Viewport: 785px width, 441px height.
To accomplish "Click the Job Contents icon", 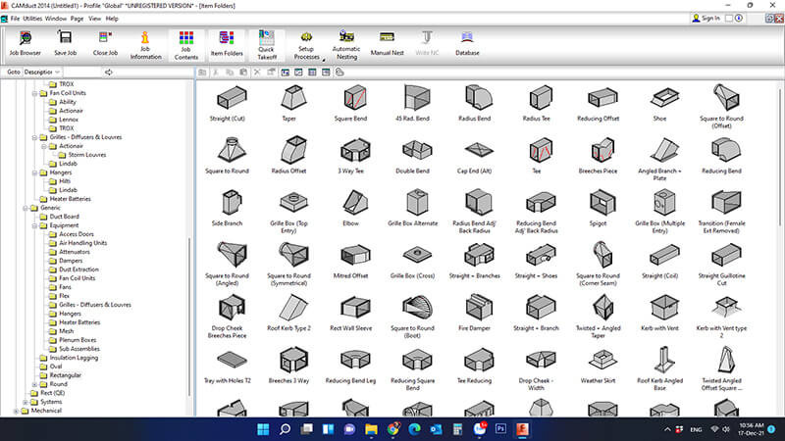I will (x=186, y=45).
